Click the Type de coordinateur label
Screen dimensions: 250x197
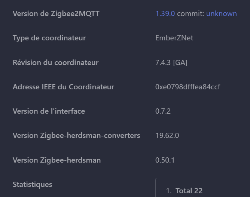pyautogui.click(x=49, y=38)
